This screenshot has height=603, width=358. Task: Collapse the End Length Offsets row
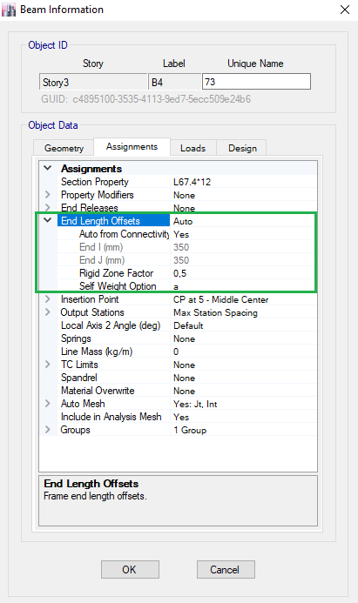tap(48, 220)
